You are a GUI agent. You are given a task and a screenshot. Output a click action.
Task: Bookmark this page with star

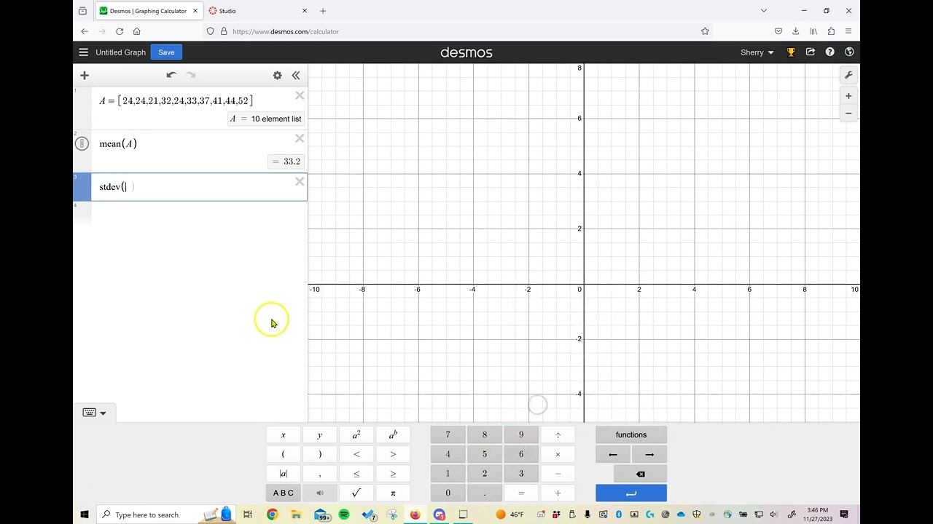705,31
